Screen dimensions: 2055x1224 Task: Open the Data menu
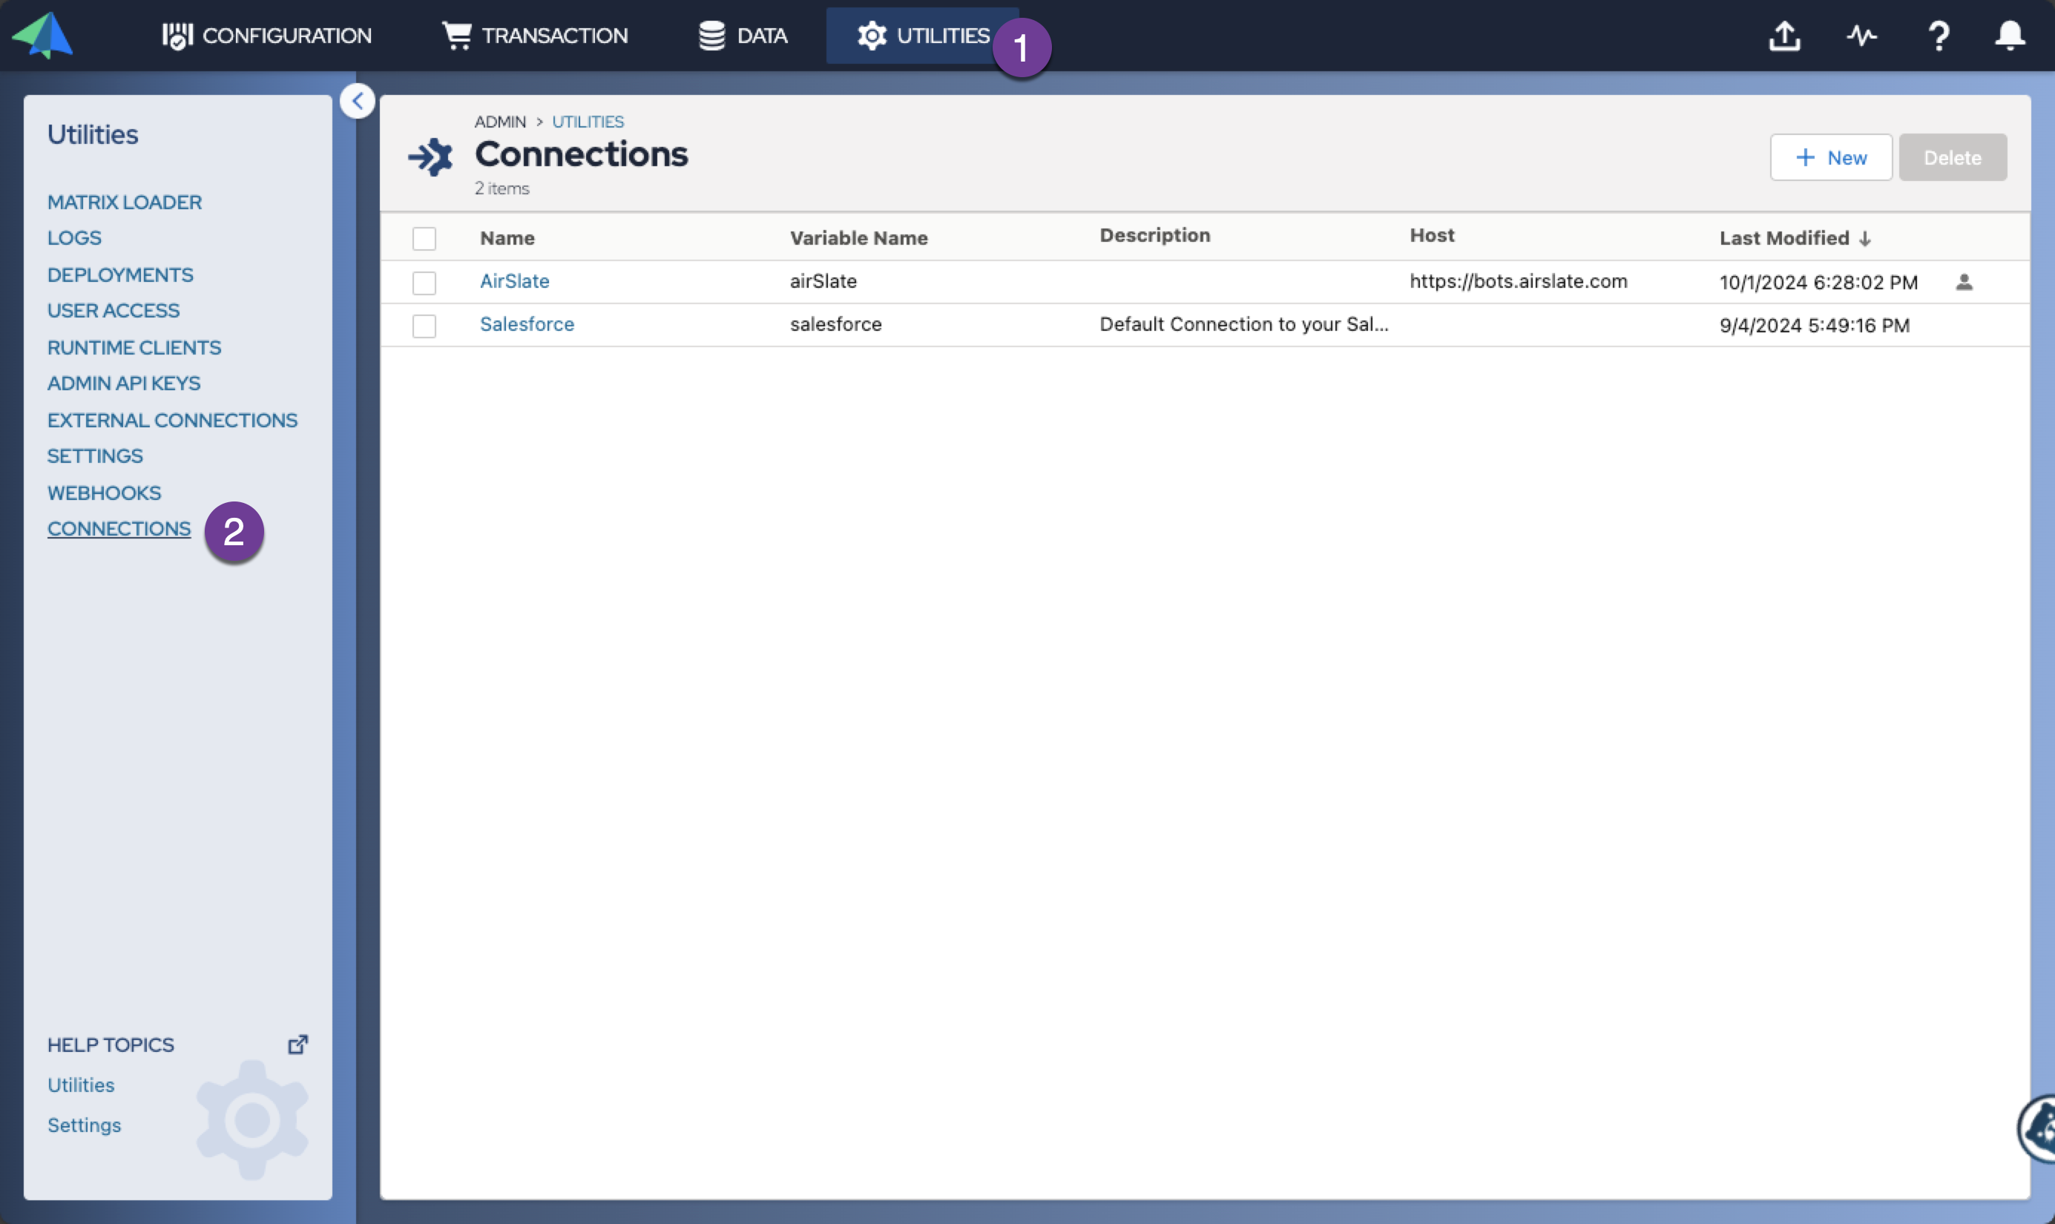pos(743,36)
